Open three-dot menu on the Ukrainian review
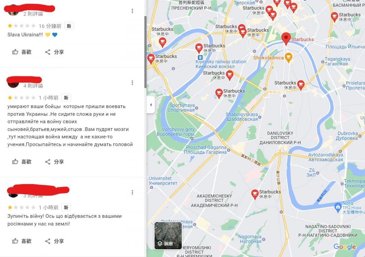The height and width of the screenshot is (257, 365). [x=132, y=192]
